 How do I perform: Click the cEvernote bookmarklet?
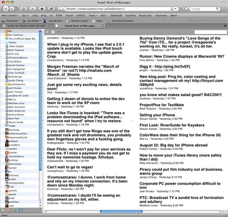coord(161,15)
